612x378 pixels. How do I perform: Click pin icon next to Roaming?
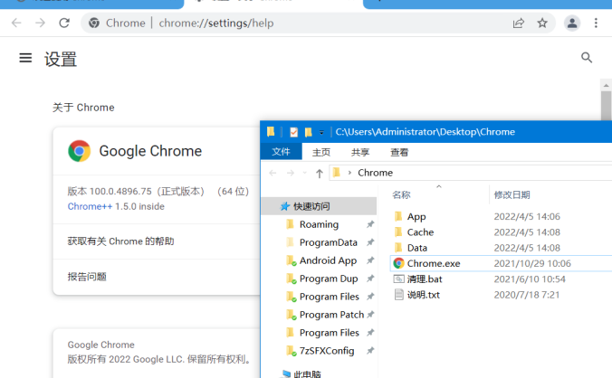click(x=370, y=224)
